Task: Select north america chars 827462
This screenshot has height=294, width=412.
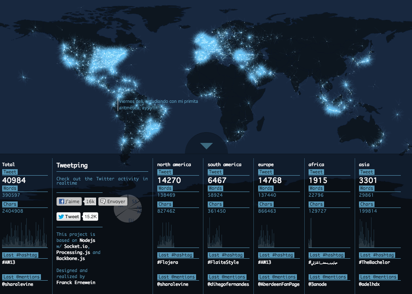Action: 166,211
